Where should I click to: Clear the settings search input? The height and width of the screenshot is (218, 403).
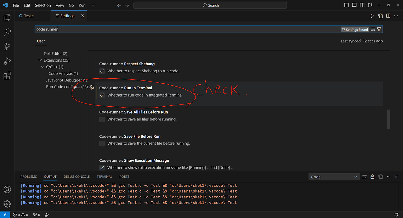click(373, 29)
